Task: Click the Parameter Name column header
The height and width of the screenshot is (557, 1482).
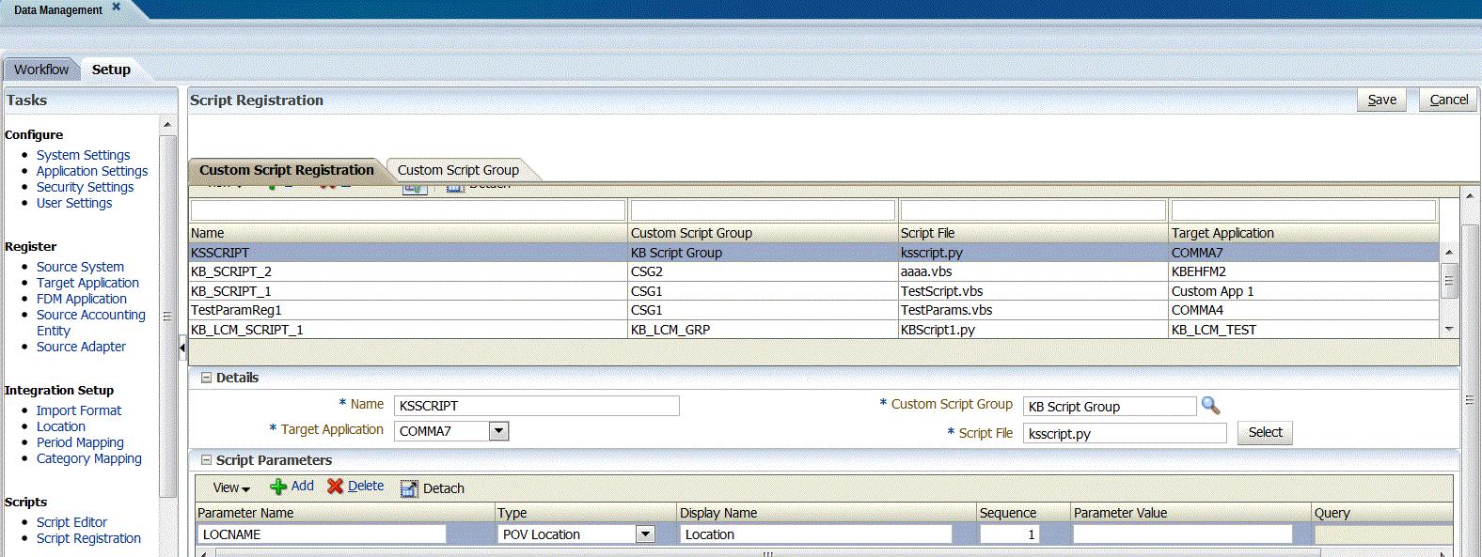Action: pyautogui.click(x=345, y=513)
